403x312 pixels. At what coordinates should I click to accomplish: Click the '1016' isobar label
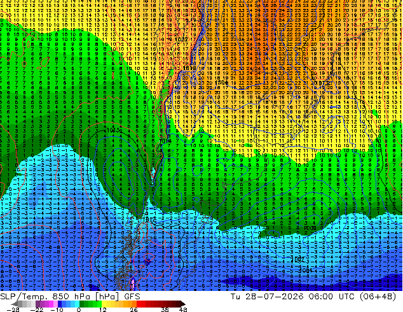(189, 67)
